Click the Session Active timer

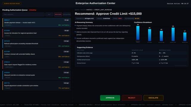(x=178, y=4)
